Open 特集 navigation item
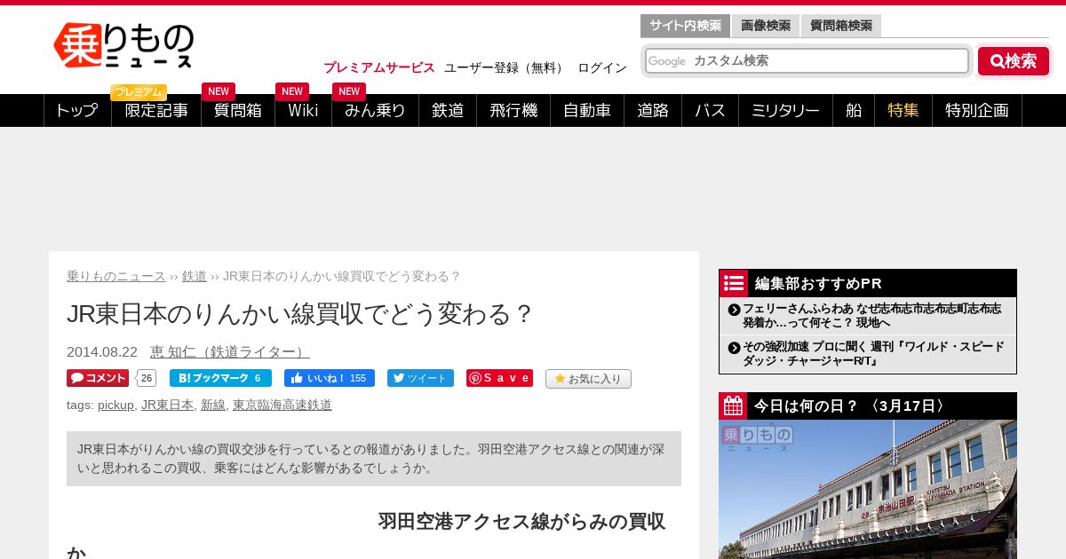The height and width of the screenshot is (559, 1066). pyautogui.click(x=903, y=110)
